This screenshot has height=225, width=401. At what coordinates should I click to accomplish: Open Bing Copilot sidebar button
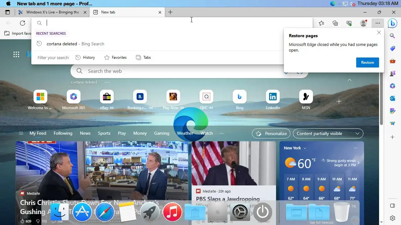392,23
